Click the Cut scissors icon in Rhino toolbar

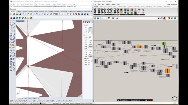click(26, 14)
